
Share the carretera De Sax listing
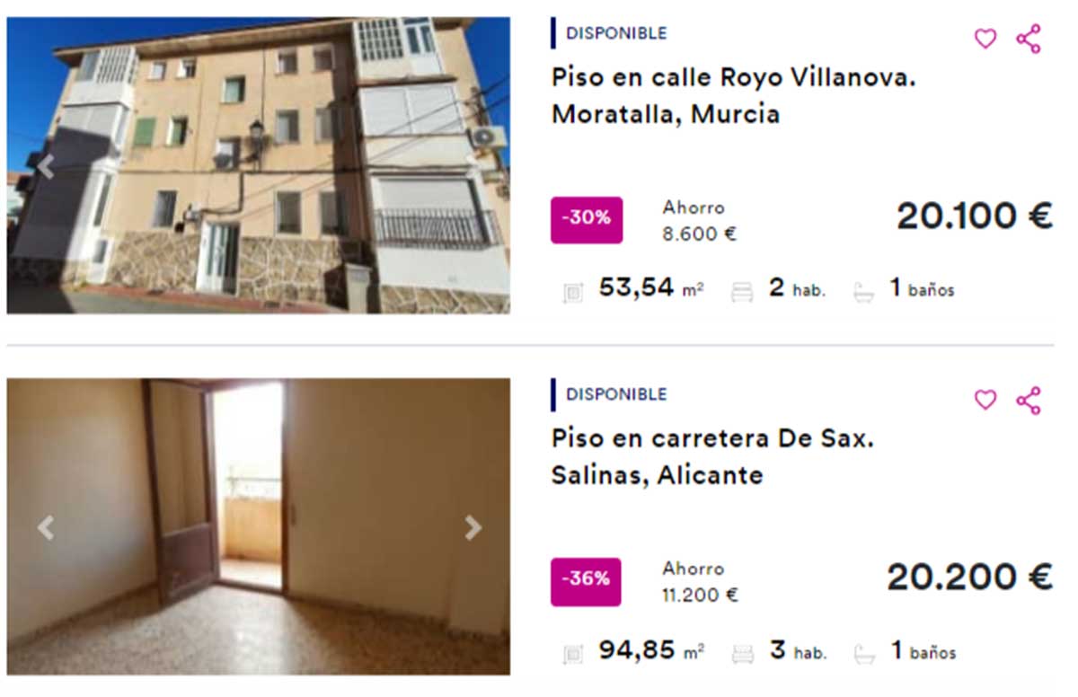[x=1029, y=400]
